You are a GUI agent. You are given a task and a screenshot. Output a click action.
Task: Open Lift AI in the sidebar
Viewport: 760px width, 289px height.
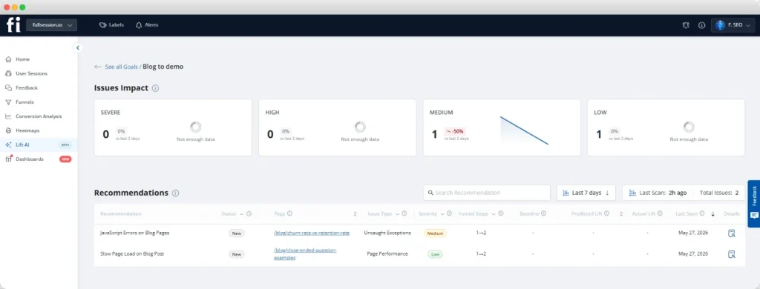[39, 144]
